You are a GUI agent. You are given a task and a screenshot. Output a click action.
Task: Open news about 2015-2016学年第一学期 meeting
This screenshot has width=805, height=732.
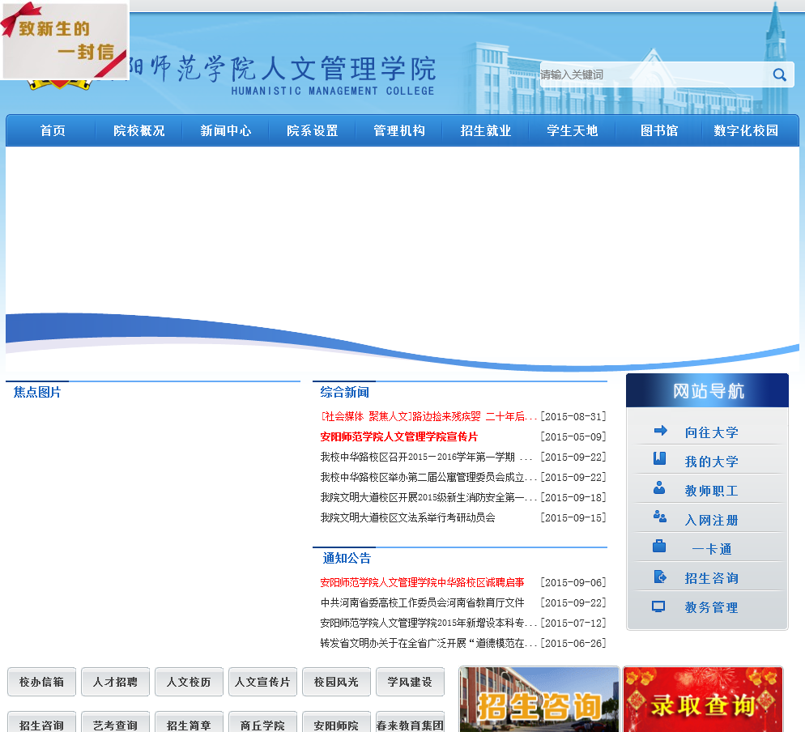426,457
